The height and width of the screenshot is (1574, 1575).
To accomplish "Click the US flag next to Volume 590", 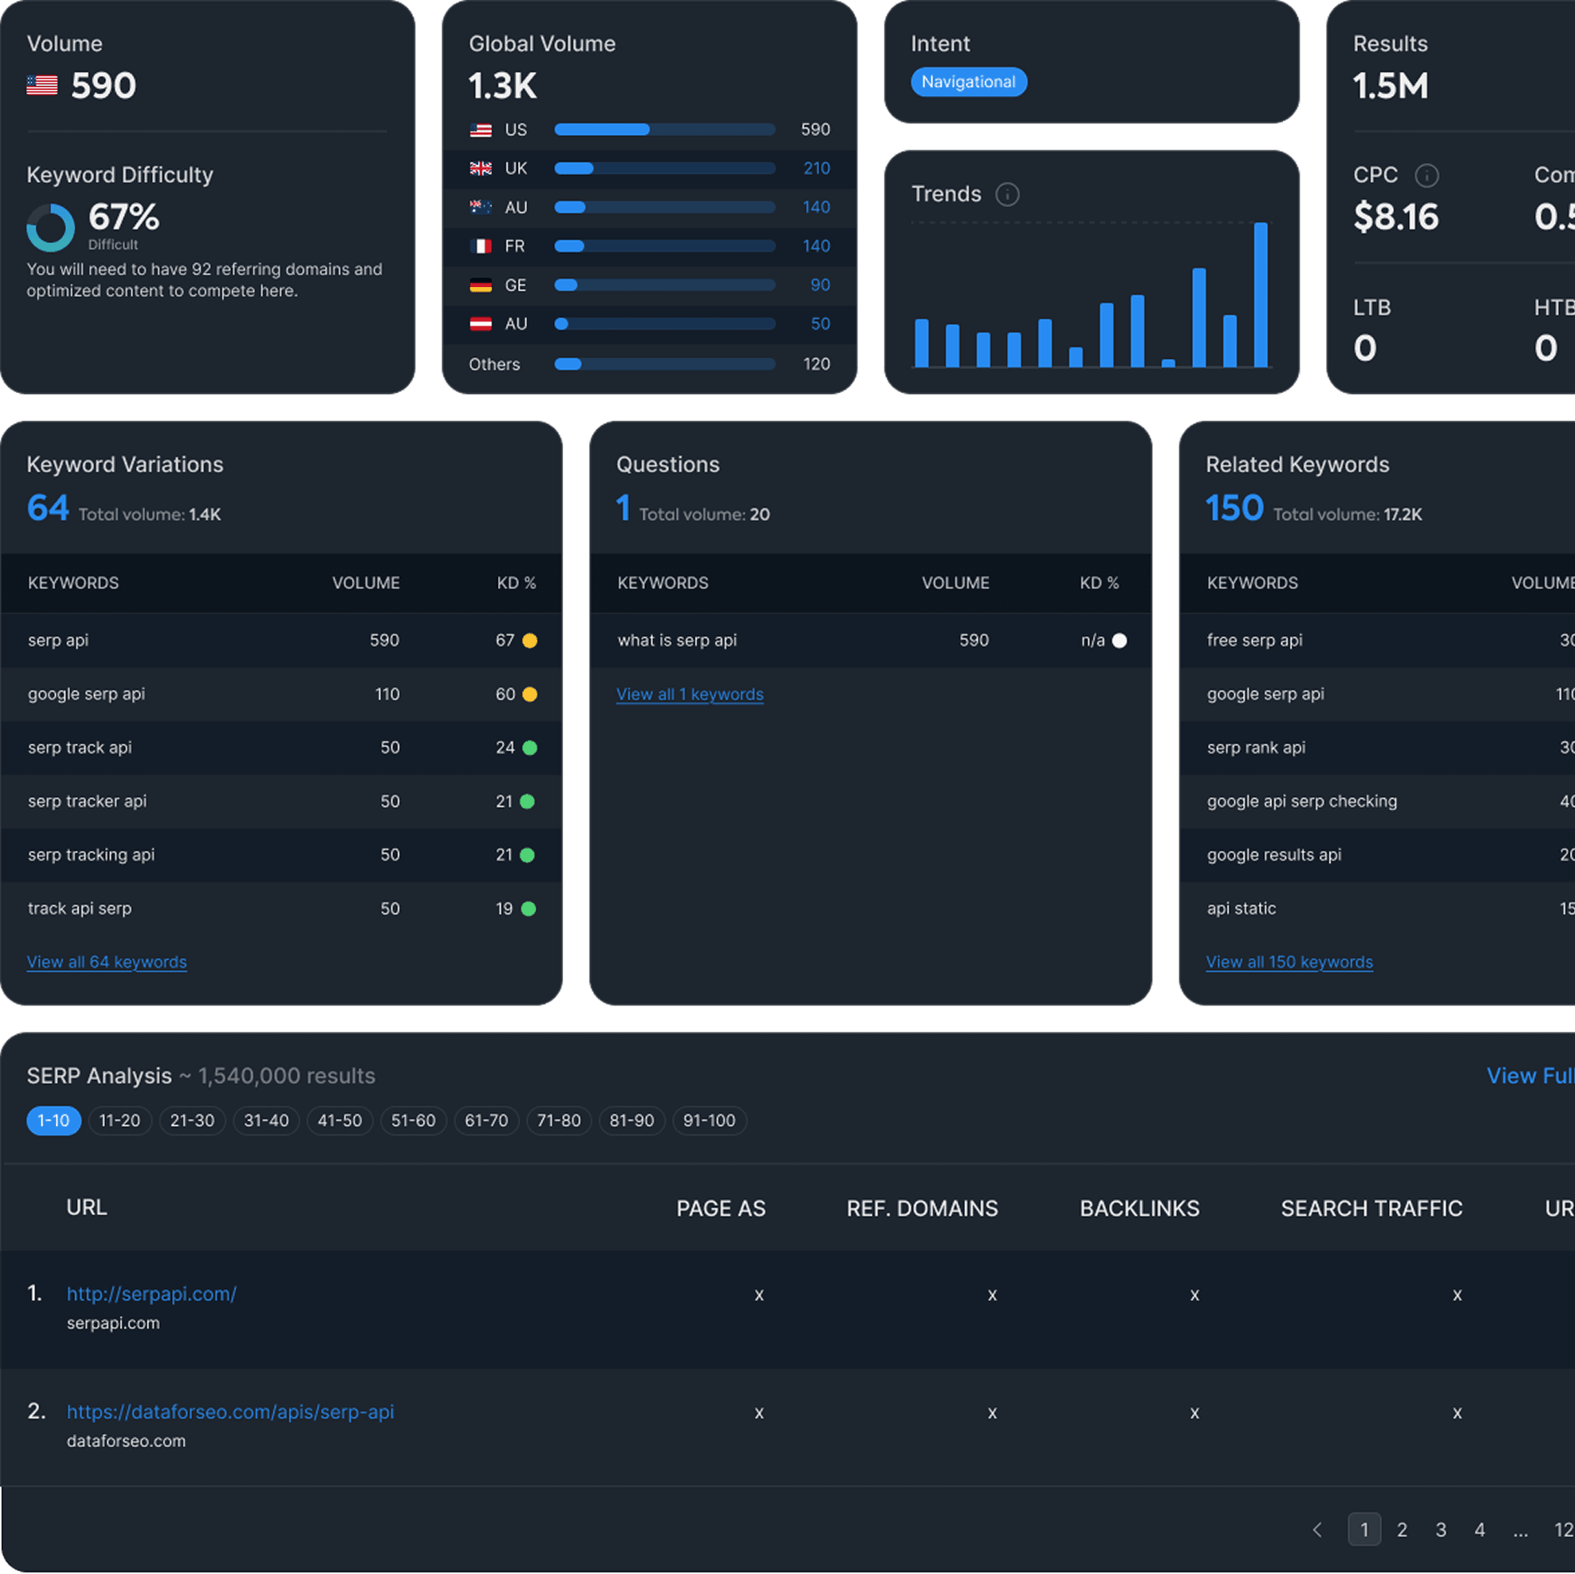I will click(x=41, y=83).
